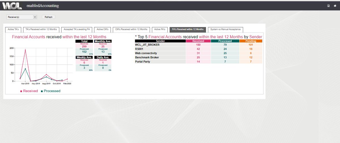
Task: Switch to the Active TA's tab
Action: [13, 29]
